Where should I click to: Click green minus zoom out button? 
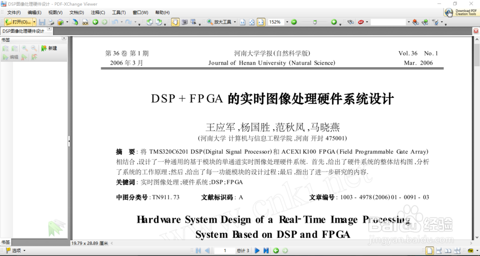coord(294,22)
